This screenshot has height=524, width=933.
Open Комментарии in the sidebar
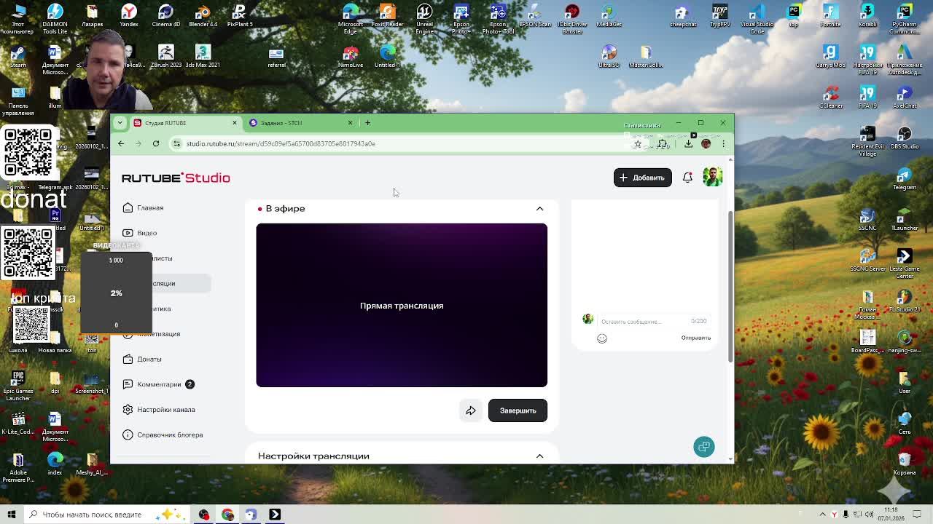[x=158, y=384]
